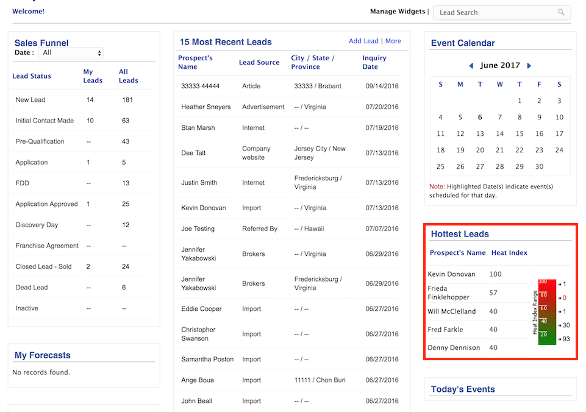Screen dimensions: 586x412
Task: Open Initial Contact Made count 63
Action: pos(126,121)
